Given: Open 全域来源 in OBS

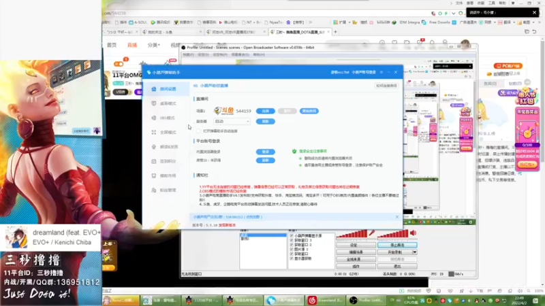Looking at the screenshot, I should click(356, 260).
